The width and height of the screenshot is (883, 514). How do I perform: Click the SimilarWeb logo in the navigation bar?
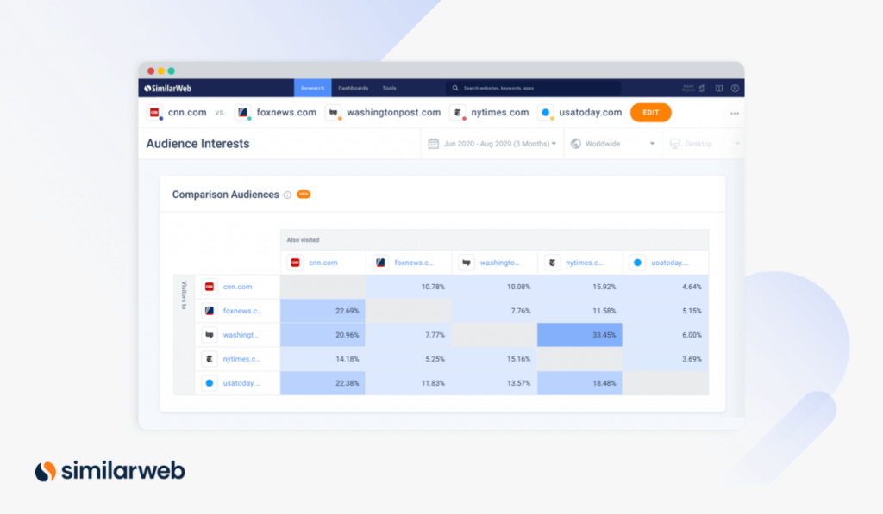[x=168, y=87]
